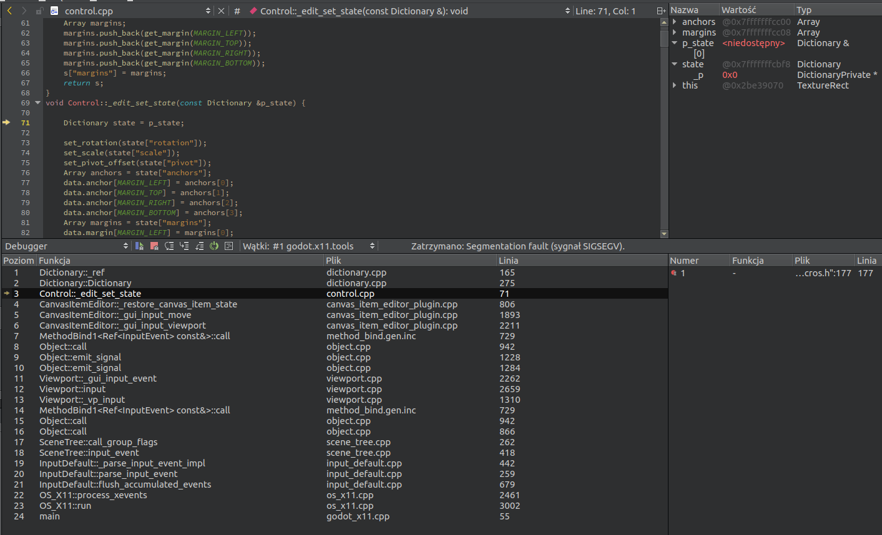The width and height of the screenshot is (882, 535).
Task: Click the Numer breakpoints column header
Action: [x=699, y=260]
